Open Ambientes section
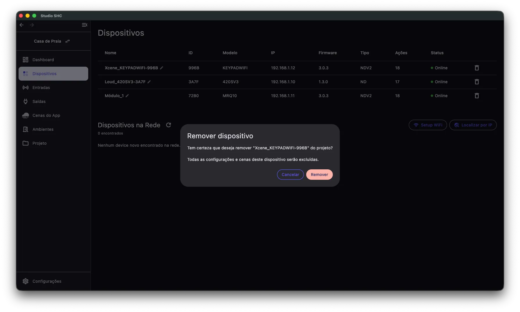This screenshot has width=520, height=312. 53,129
